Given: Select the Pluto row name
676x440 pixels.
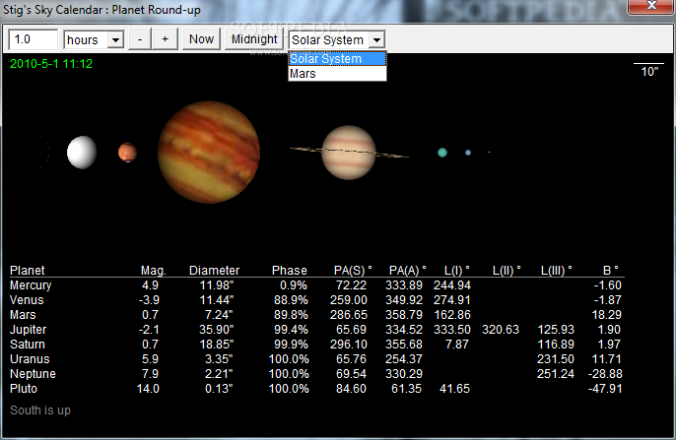Looking at the screenshot, I should coord(24,389).
